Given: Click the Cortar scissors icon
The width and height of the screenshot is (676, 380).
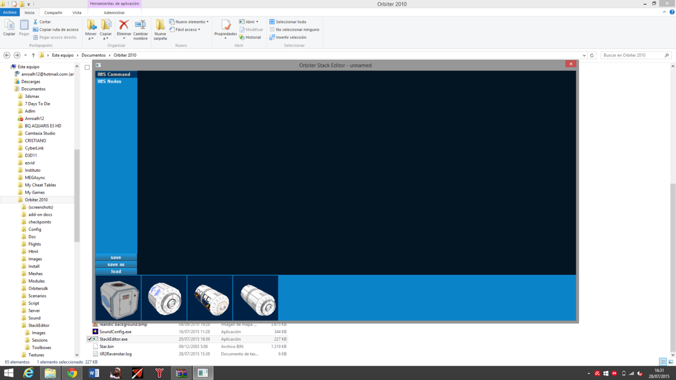Looking at the screenshot, I should (x=35, y=22).
